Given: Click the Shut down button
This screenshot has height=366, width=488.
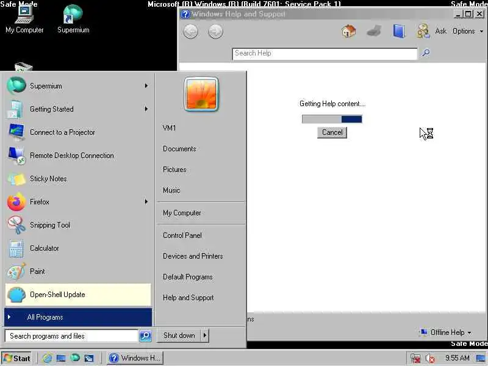Looking at the screenshot, I should pos(179,335).
